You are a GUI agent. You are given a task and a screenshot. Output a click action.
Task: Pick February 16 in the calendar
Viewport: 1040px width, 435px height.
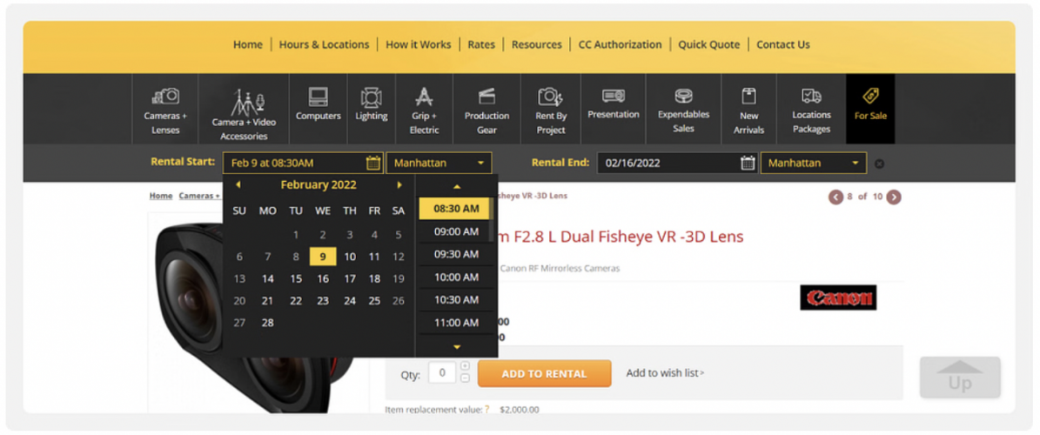pyautogui.click(x=323, y=278)
